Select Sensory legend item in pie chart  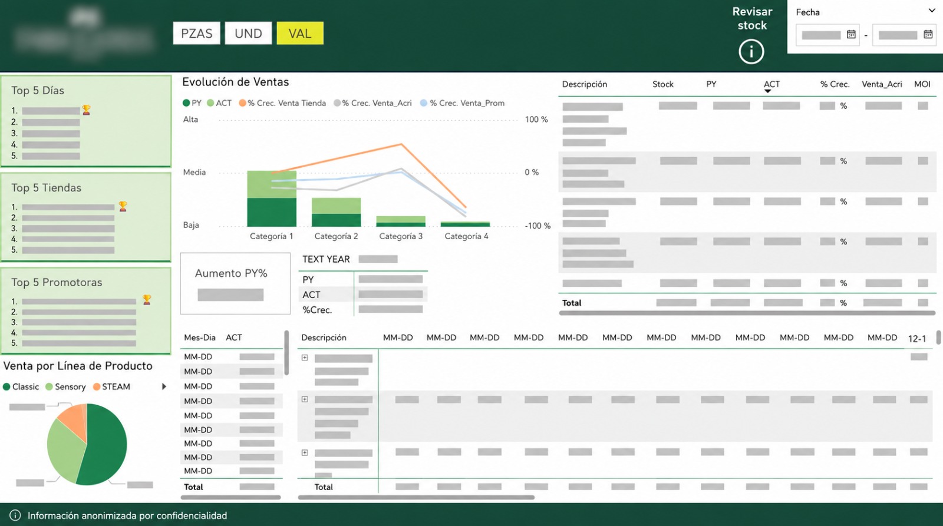click(x=65, y=387)
